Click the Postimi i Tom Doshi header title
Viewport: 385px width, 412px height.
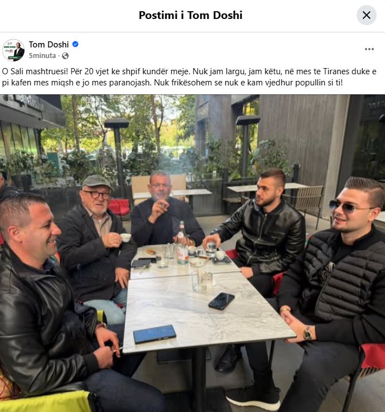pos(190,15)
